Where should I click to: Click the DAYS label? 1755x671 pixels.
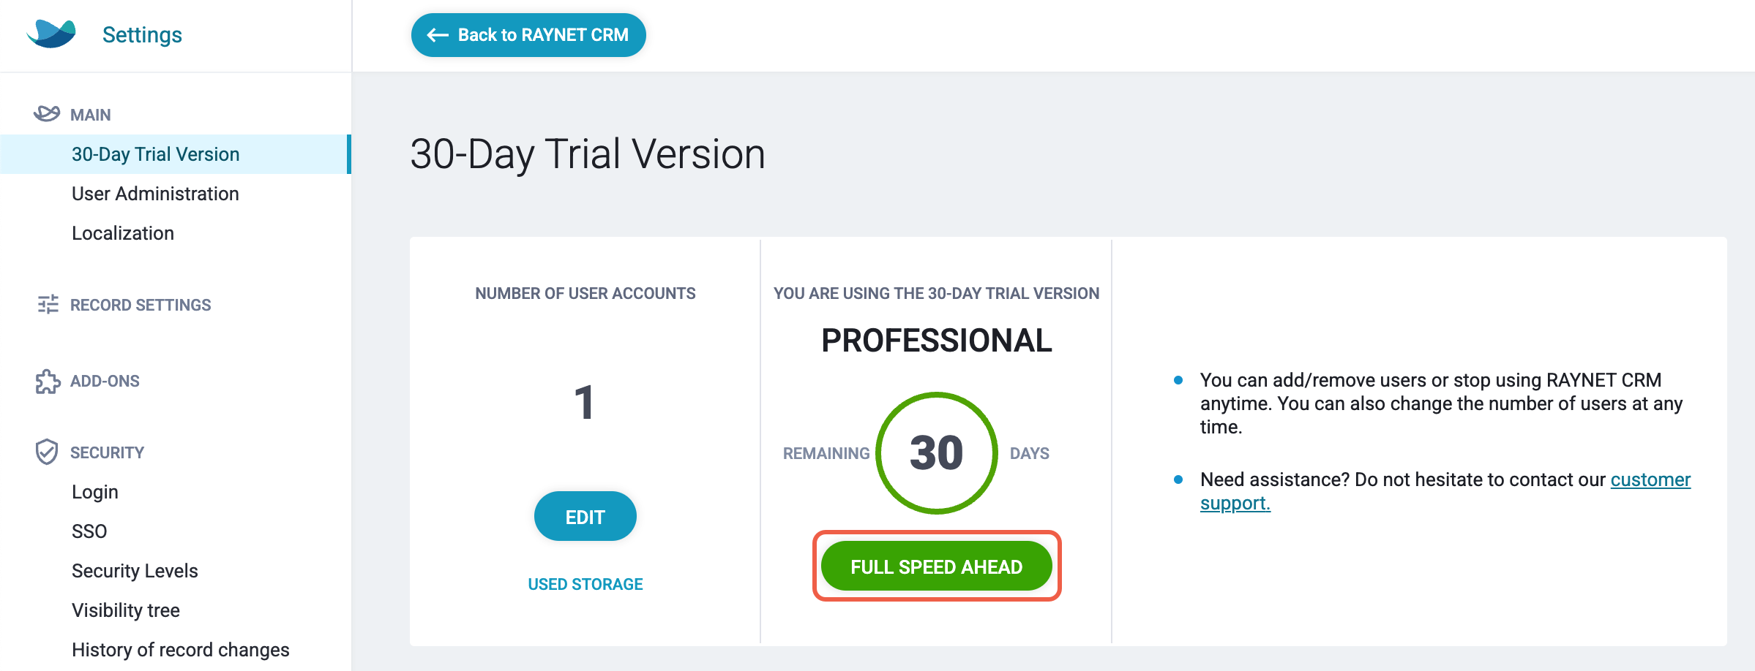pyautogui.click(x=1030, y=453)
